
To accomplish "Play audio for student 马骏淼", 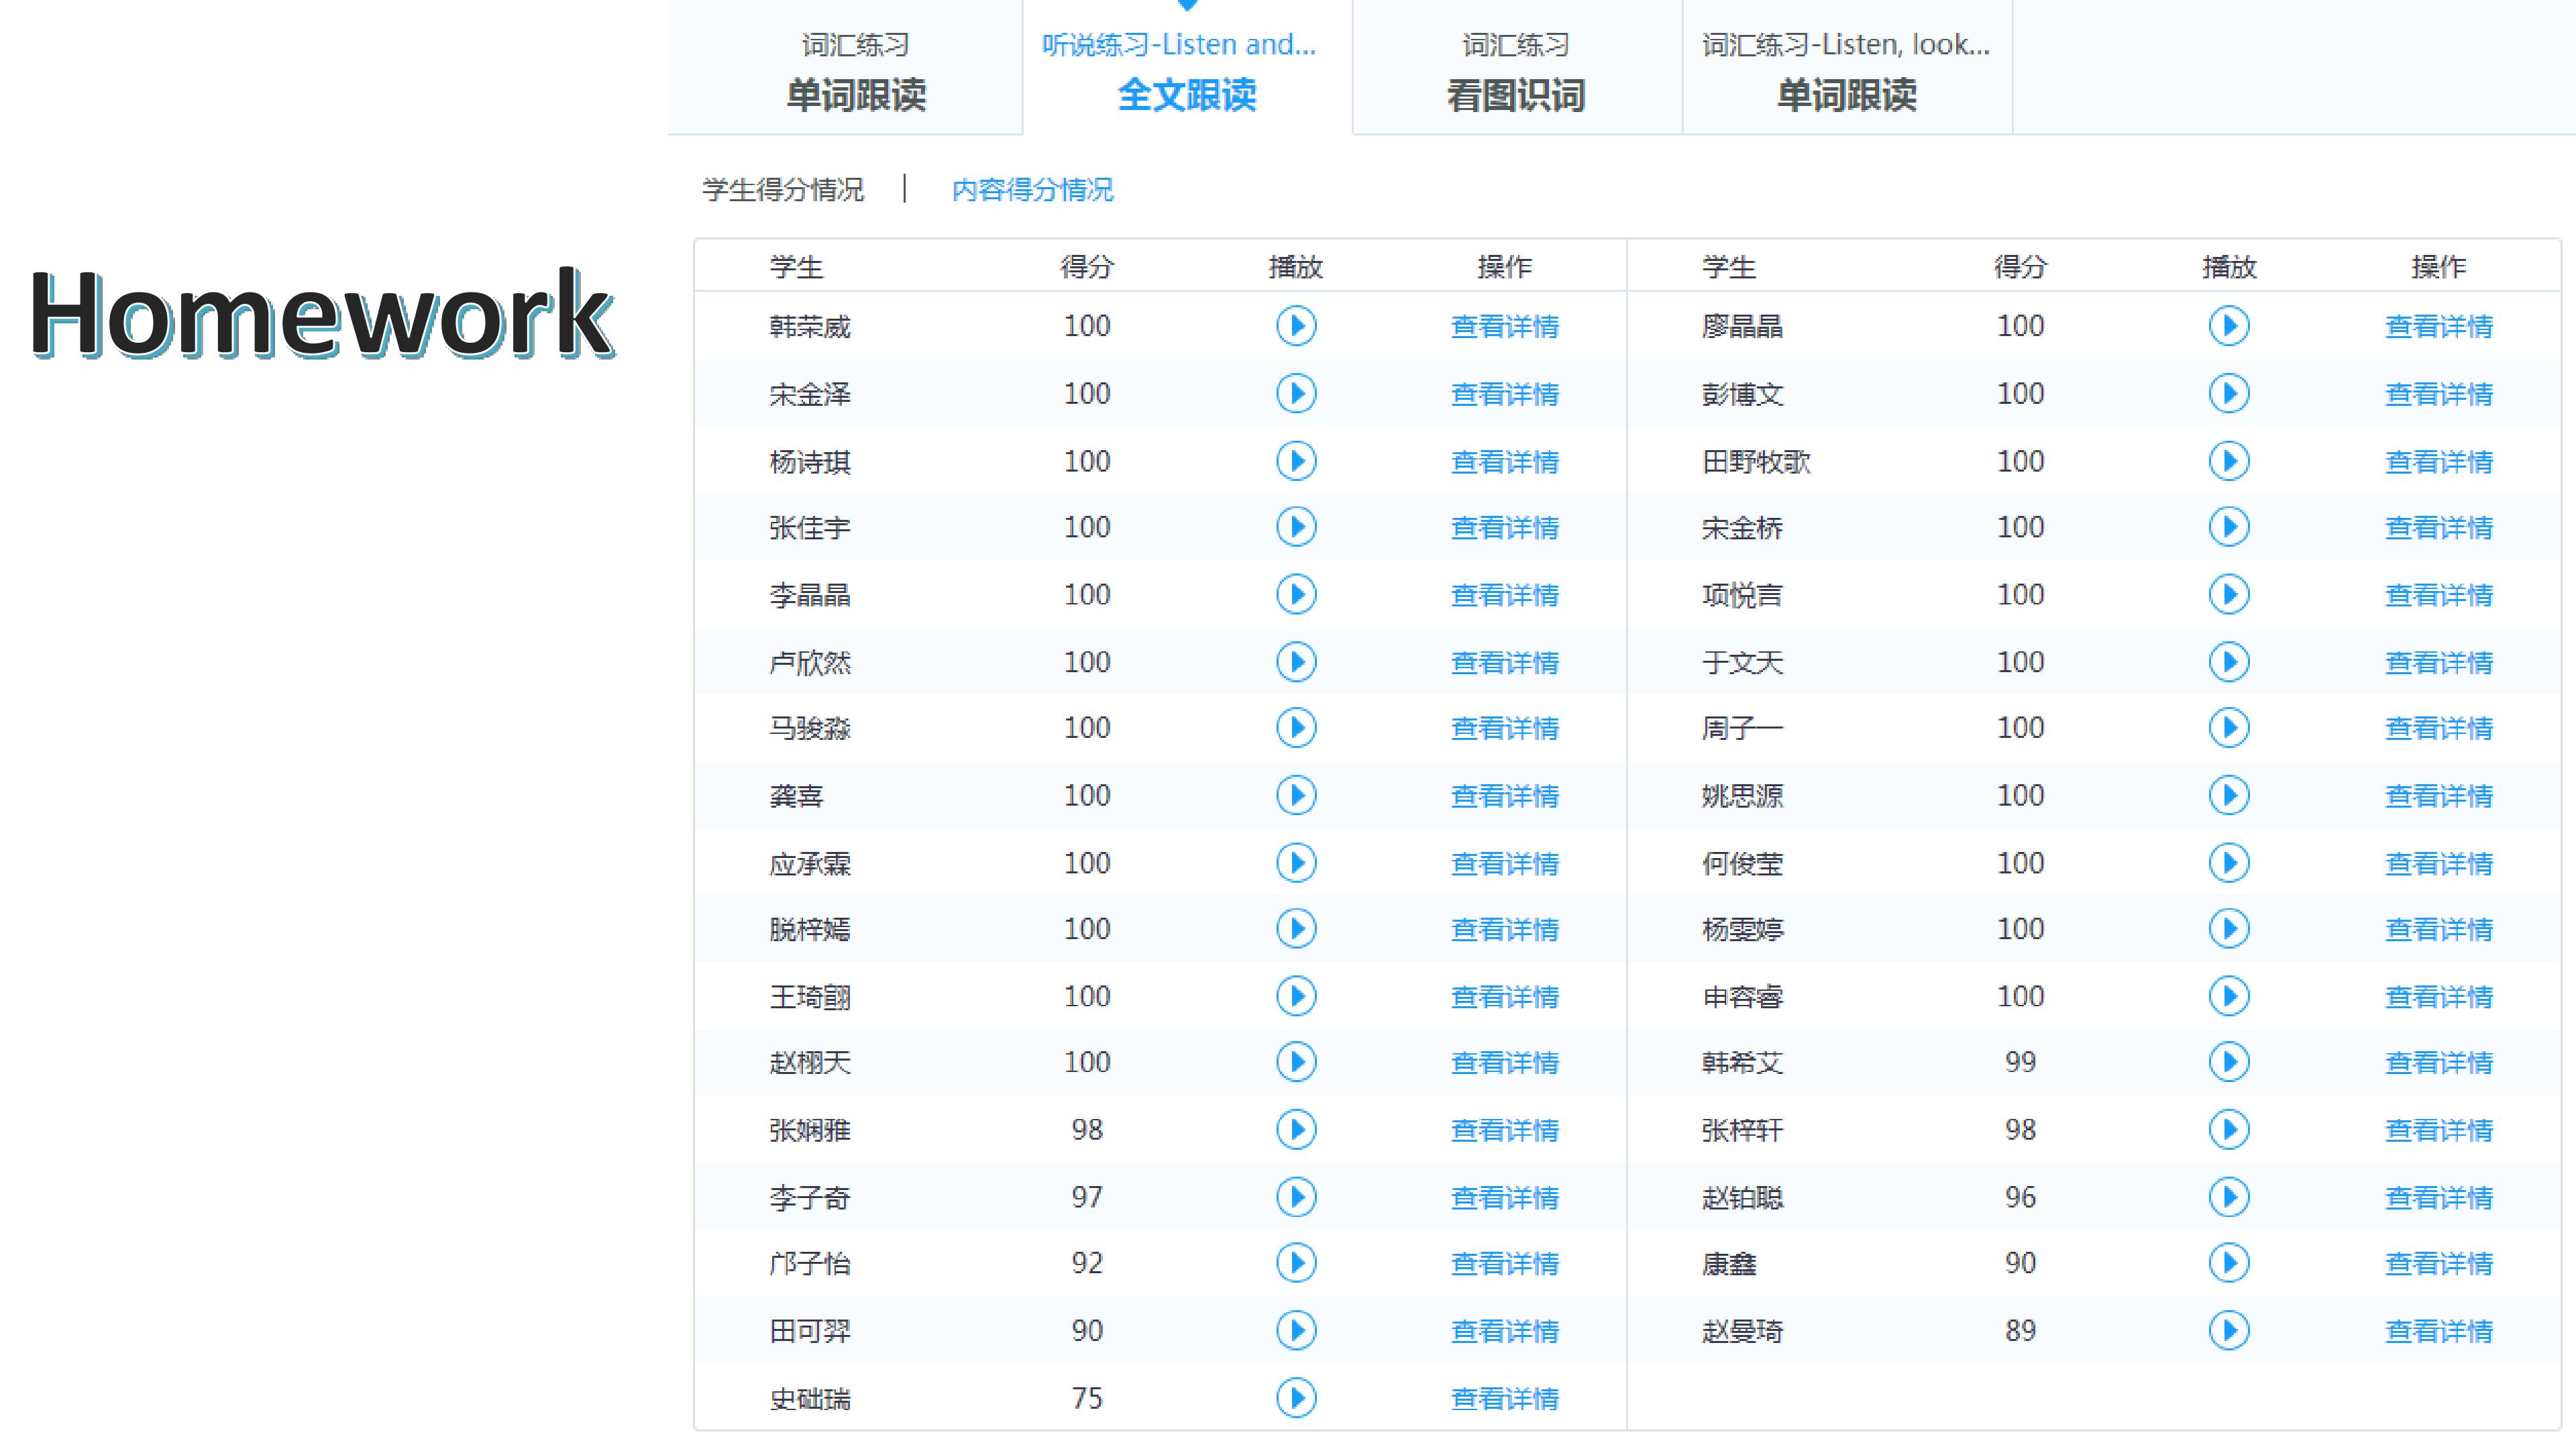I will 1296,727.
